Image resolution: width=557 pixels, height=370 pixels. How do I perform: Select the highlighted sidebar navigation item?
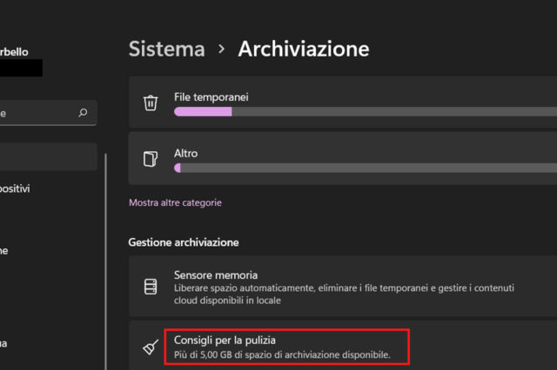(48, 157)
